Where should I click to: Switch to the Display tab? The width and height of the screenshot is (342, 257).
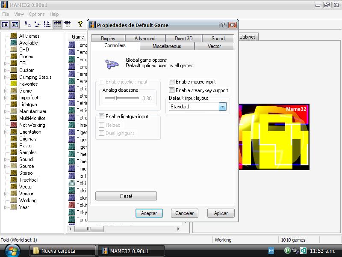point(108,38)
